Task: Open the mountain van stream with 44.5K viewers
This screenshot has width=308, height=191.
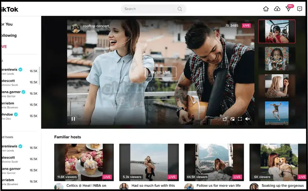Action: (214, 162)
